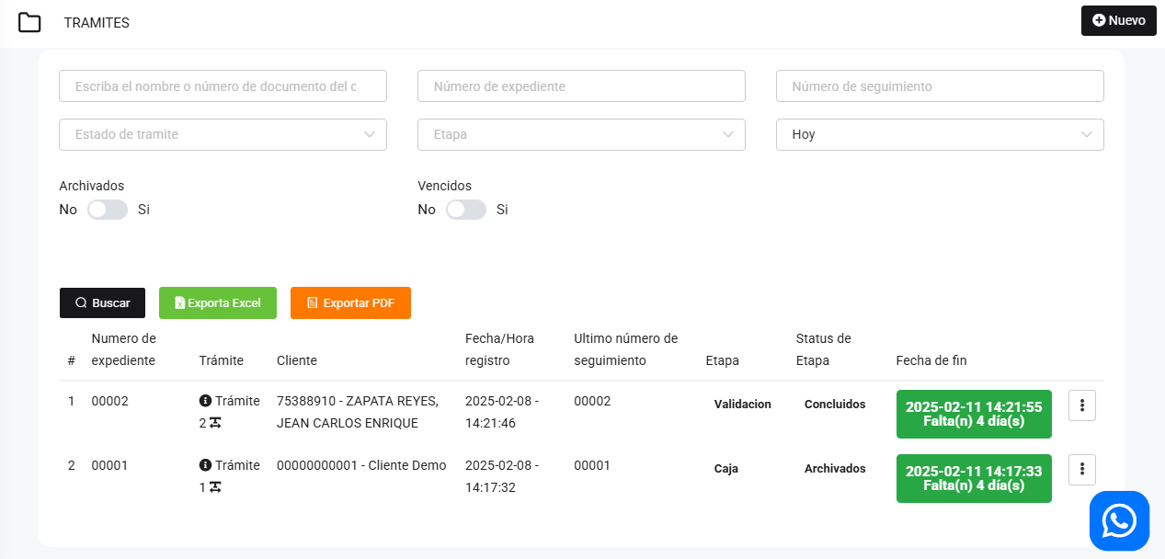Export the list with Exporta Excel
This screenshot has width=1165, height=559.
click(218, 302)
